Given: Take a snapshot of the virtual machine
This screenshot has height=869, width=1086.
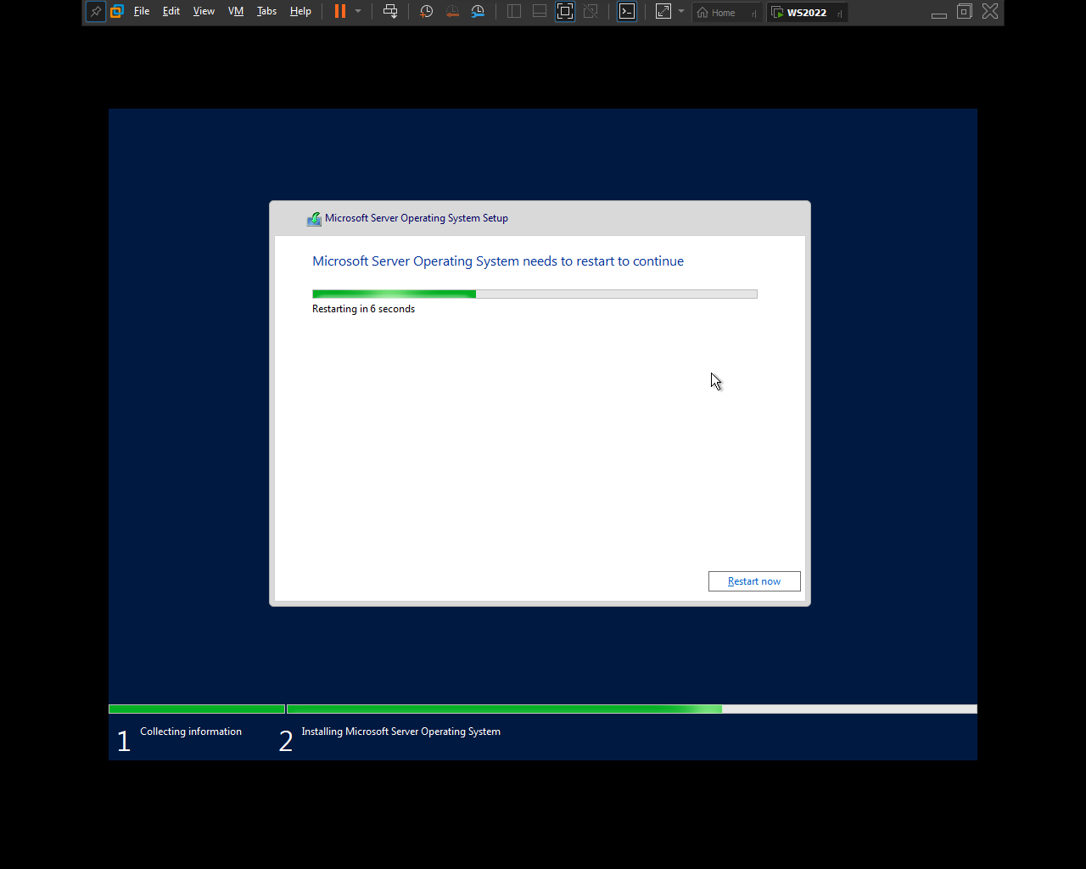Looking at the screenshot, I should (427, 12).
